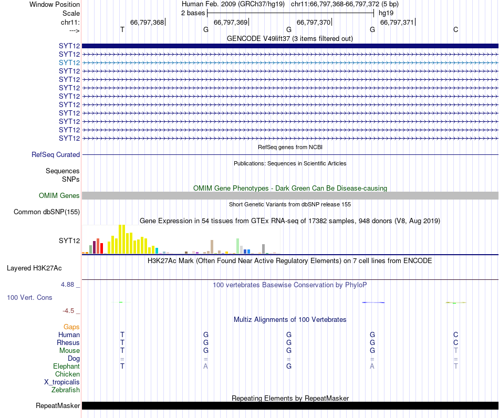Click the light-blue SYT12 transcript arrow line

290,62
